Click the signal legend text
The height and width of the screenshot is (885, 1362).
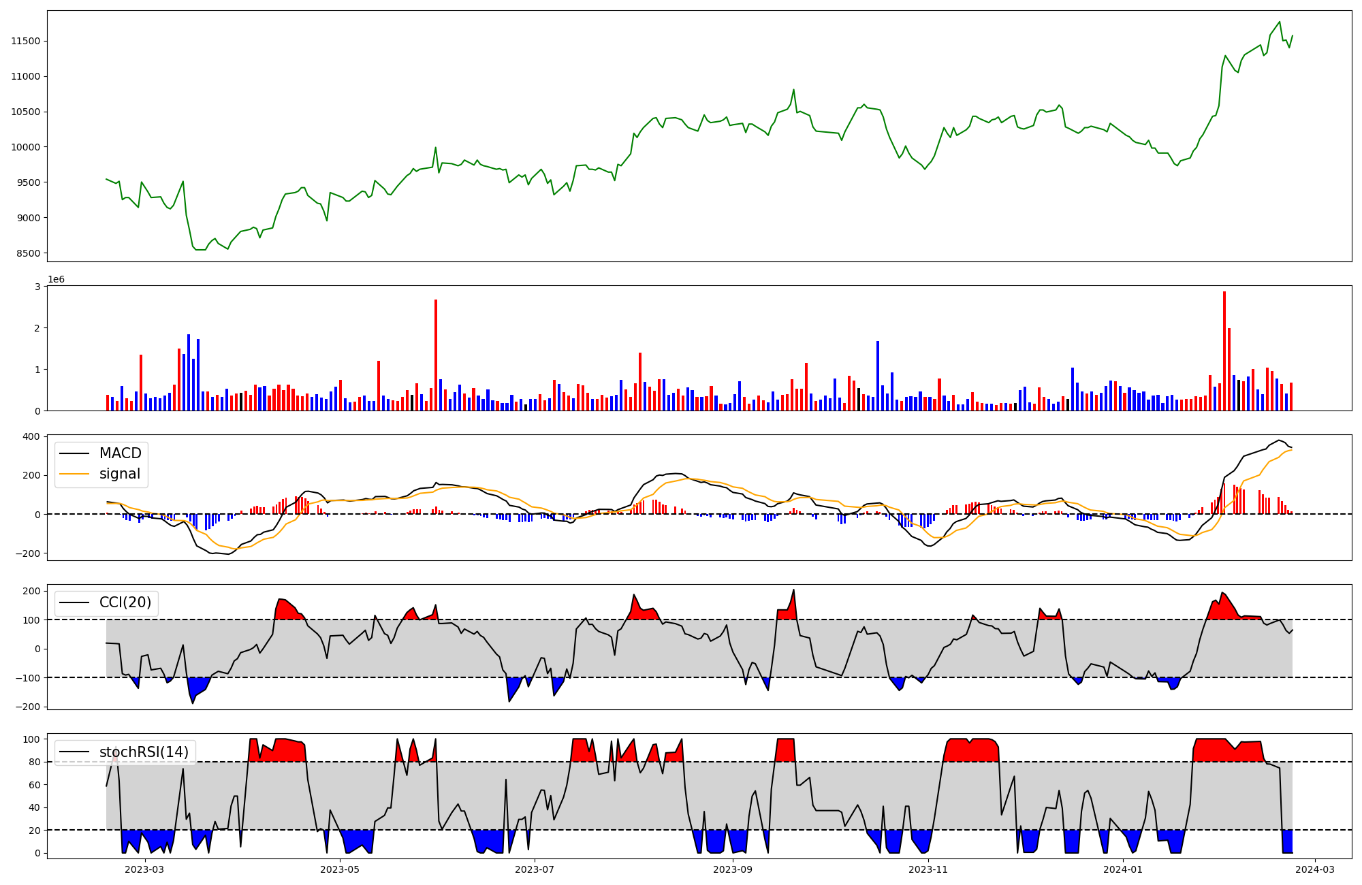(x=120, y=474)
